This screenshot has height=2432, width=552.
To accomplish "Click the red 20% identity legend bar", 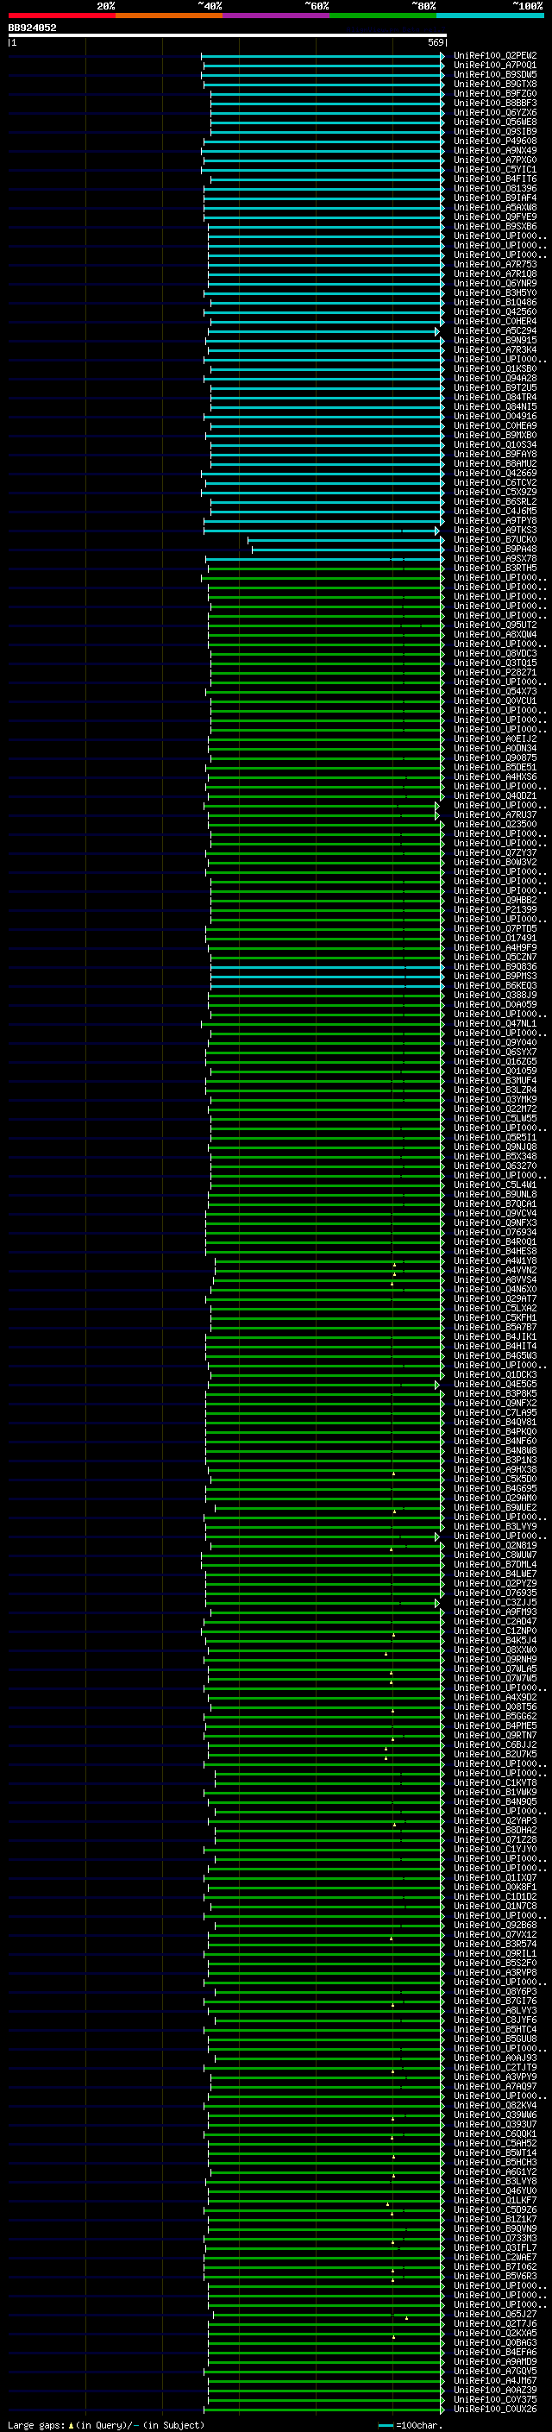I will point(61,16).
